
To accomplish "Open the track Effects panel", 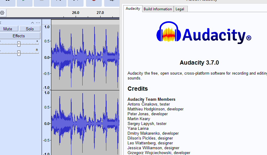I will 19,36.
